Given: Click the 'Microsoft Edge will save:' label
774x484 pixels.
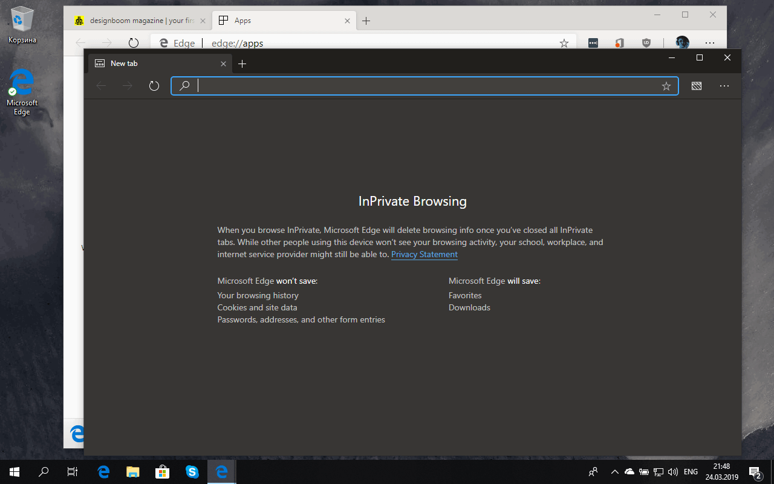Looking at the screenshot, I should click(x=495, y=281).
